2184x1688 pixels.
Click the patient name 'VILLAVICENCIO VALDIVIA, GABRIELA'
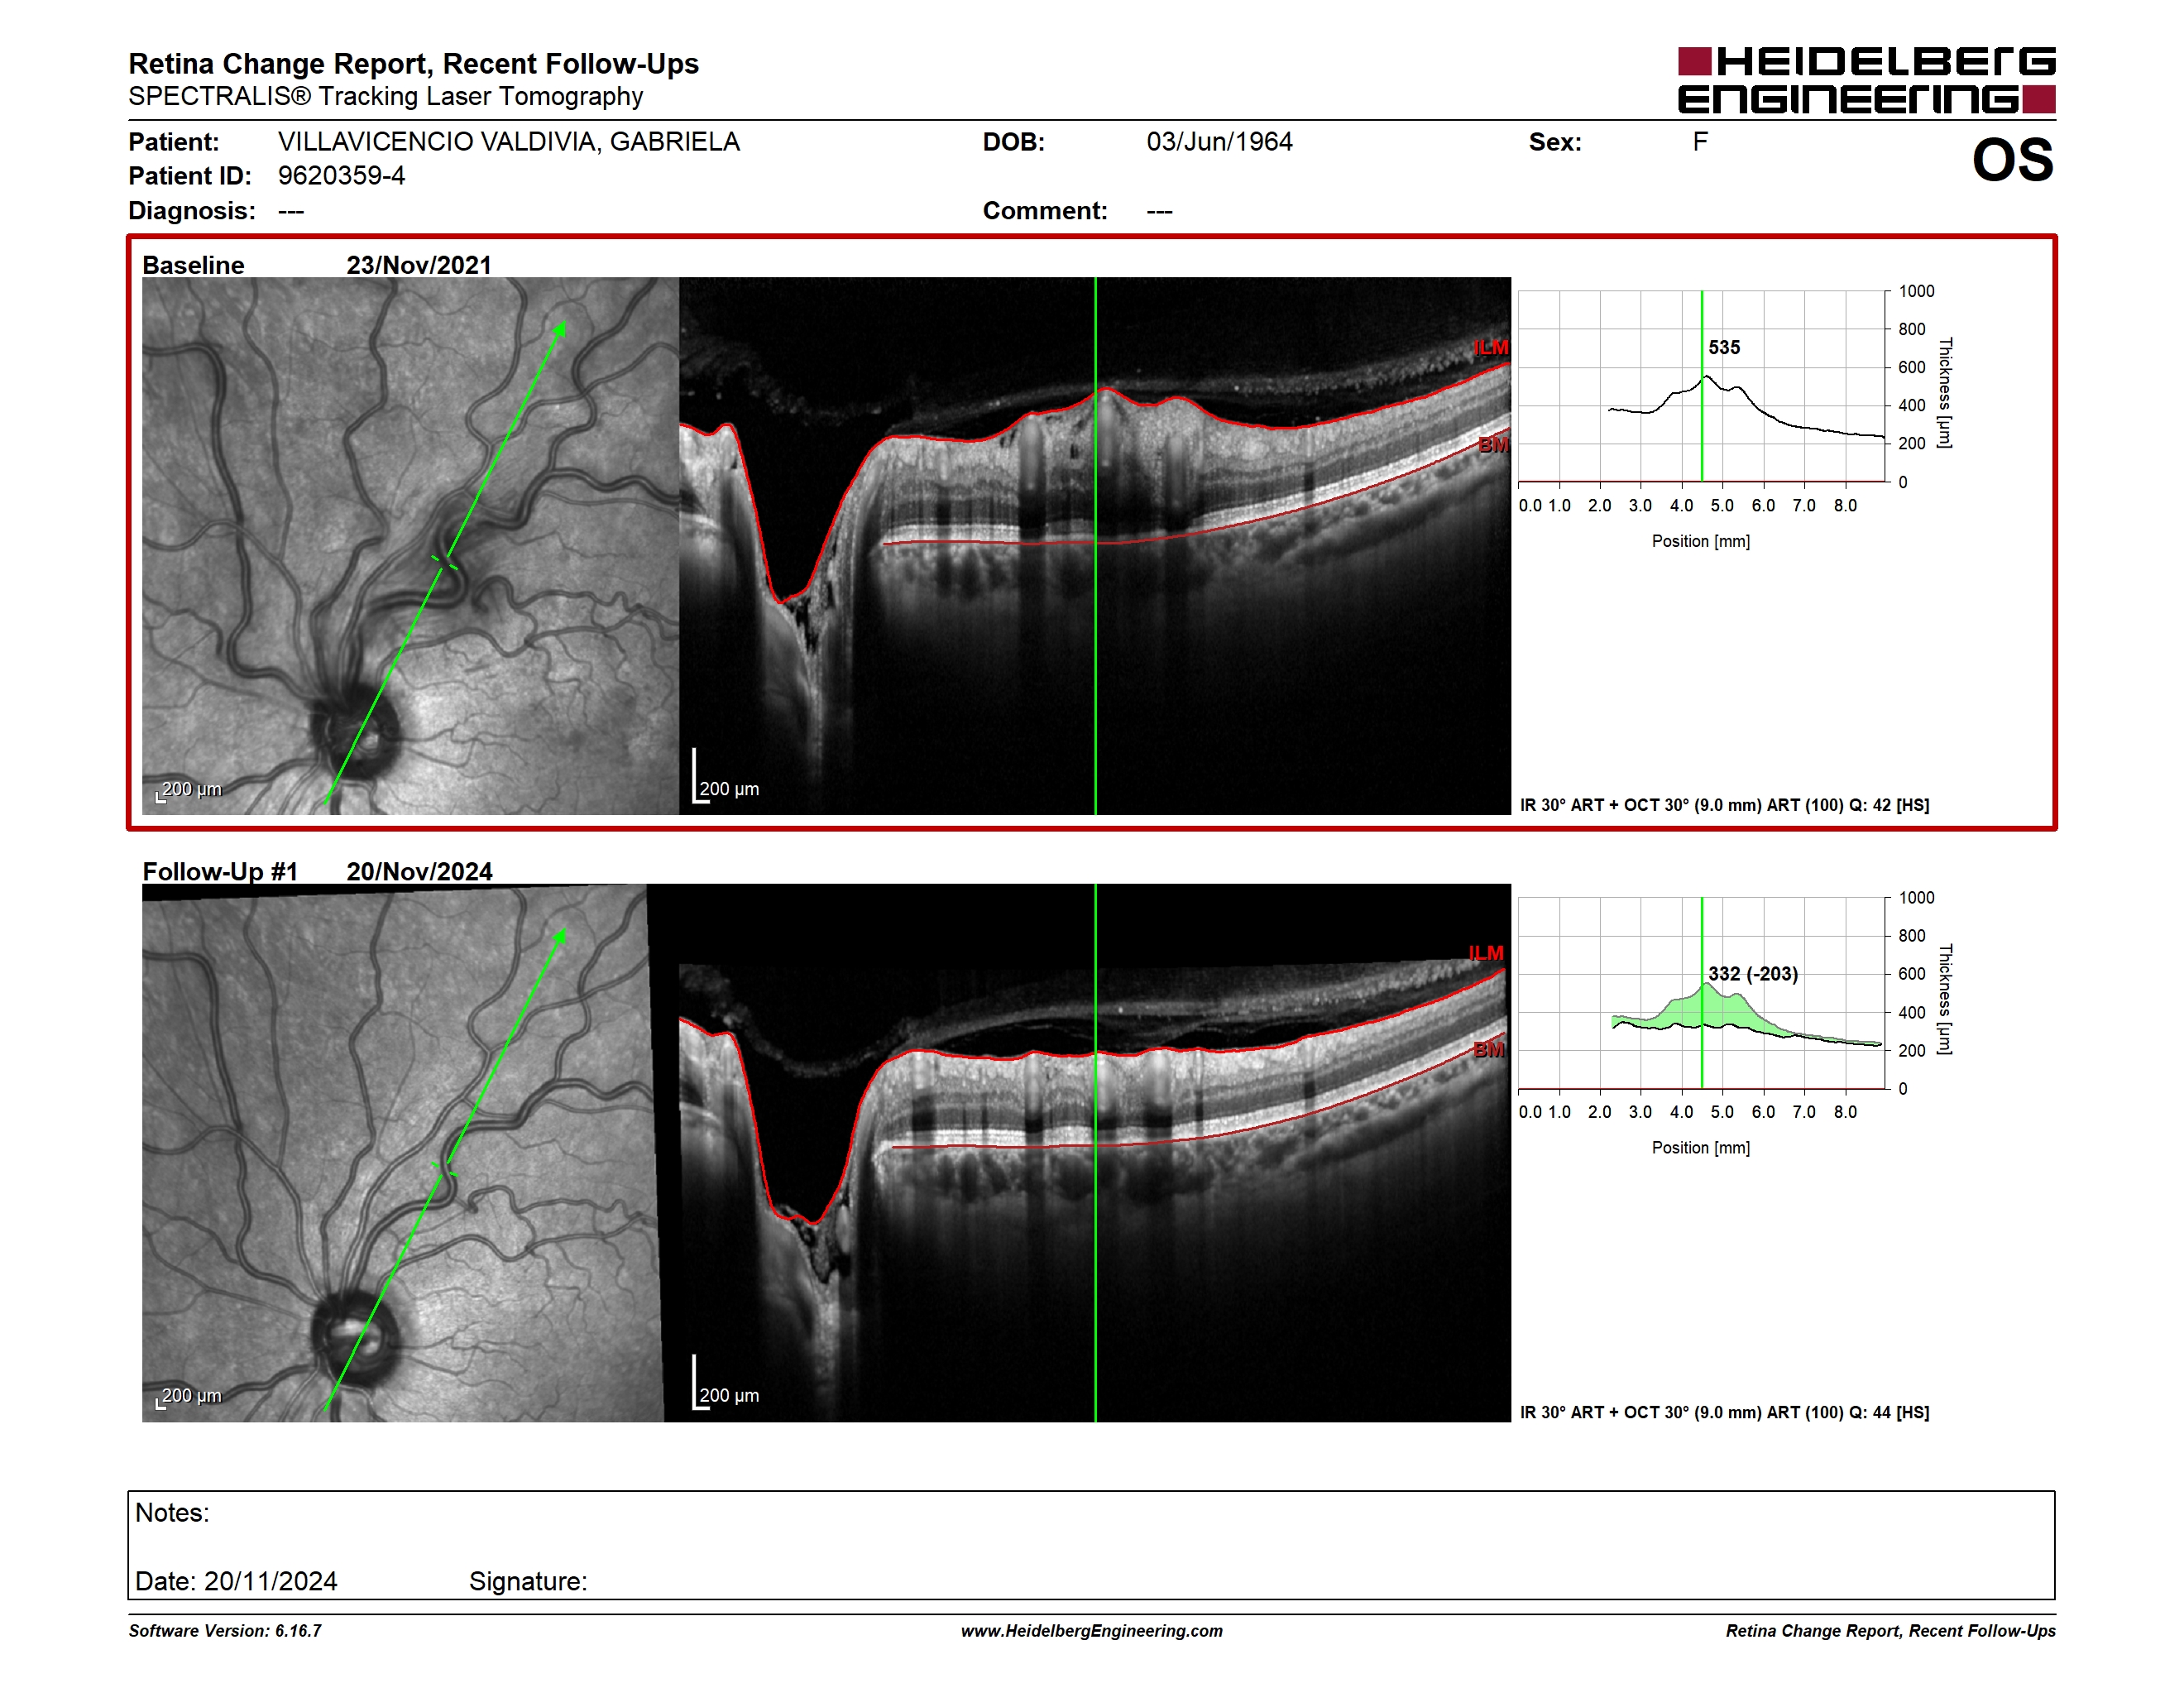point(508,142)
